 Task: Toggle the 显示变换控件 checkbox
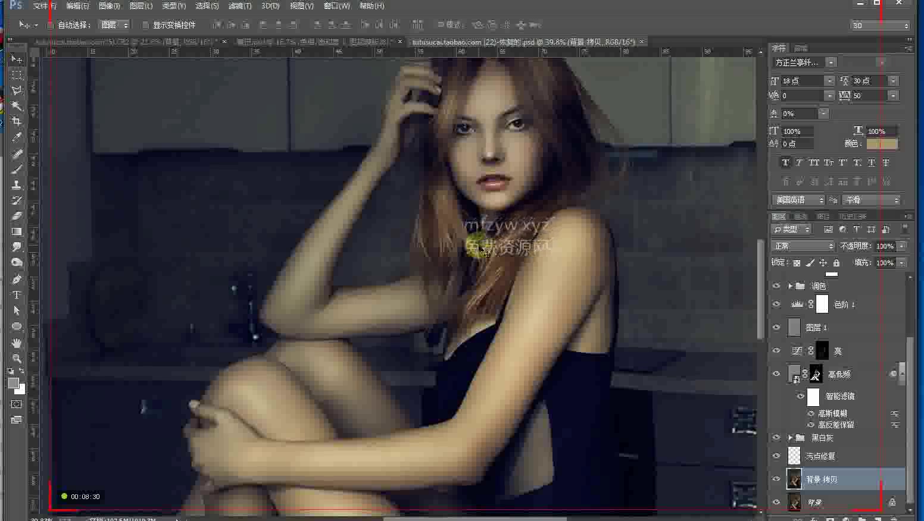(145, 25)
